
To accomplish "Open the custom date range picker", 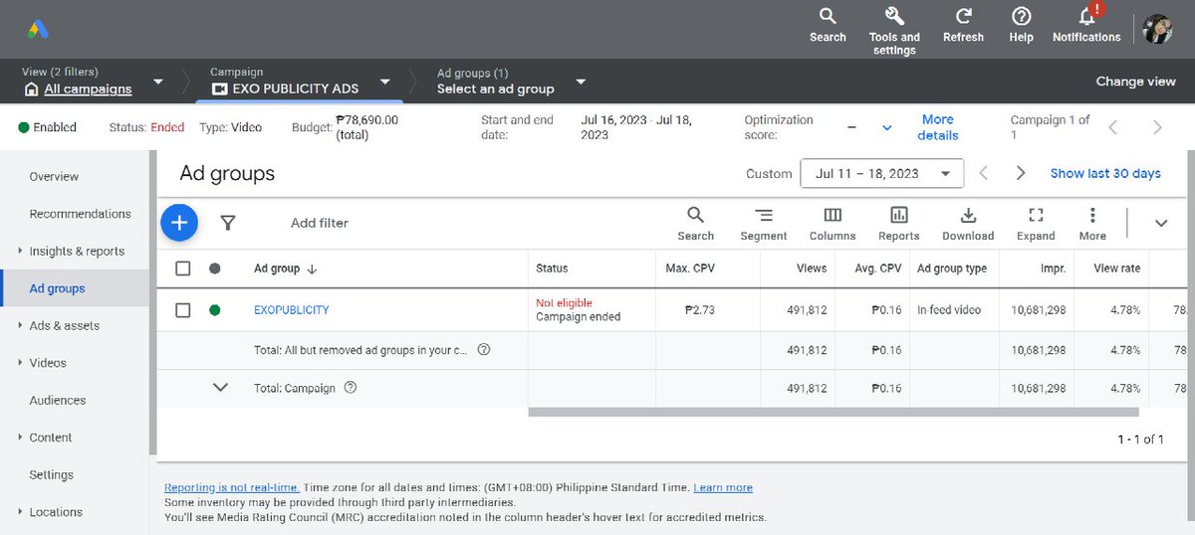I will click(881, 173).
